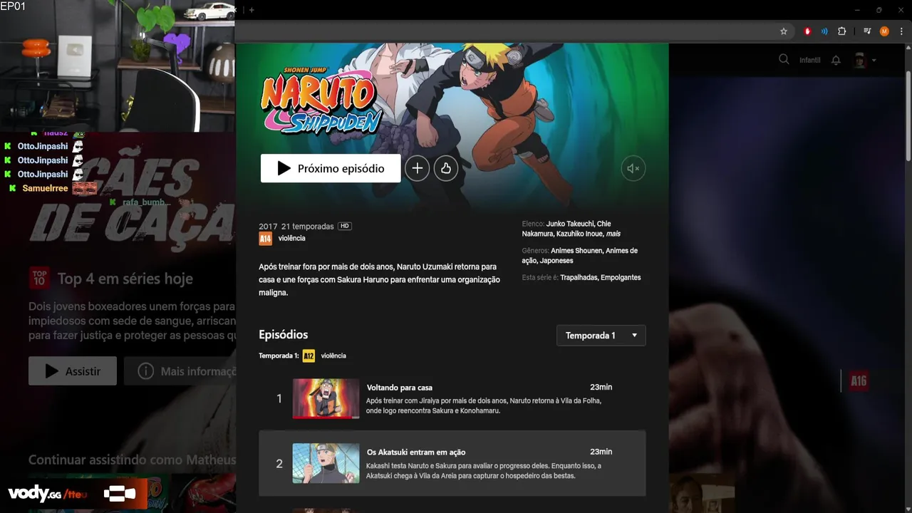Show more cast via mais link
Screen dimensions: 912x513
613,234
